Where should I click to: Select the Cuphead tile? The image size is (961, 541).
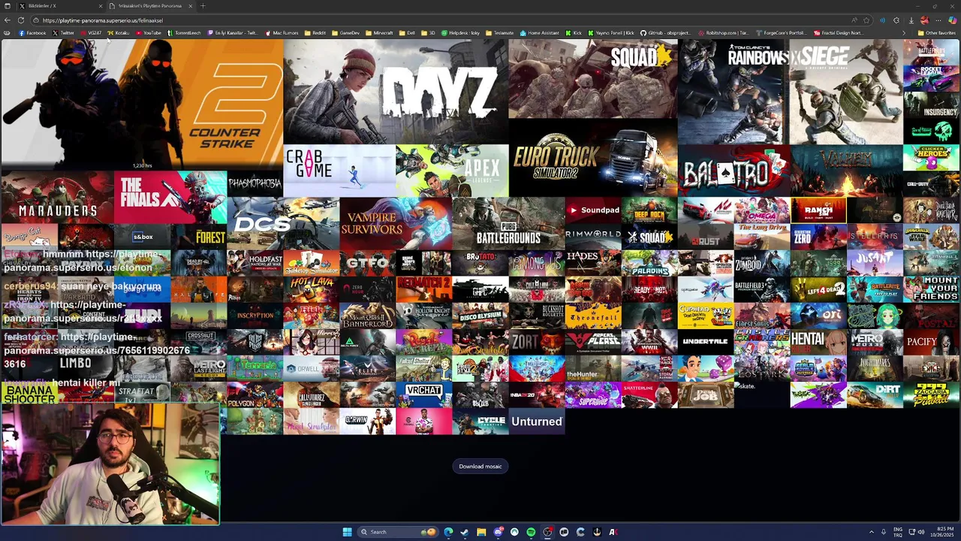(x=706, y=316)
